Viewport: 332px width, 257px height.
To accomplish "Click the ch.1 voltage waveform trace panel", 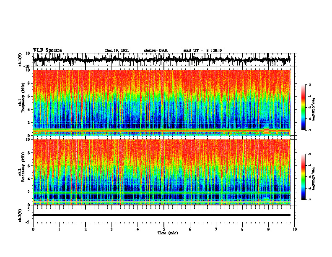I will coord(163,60).
